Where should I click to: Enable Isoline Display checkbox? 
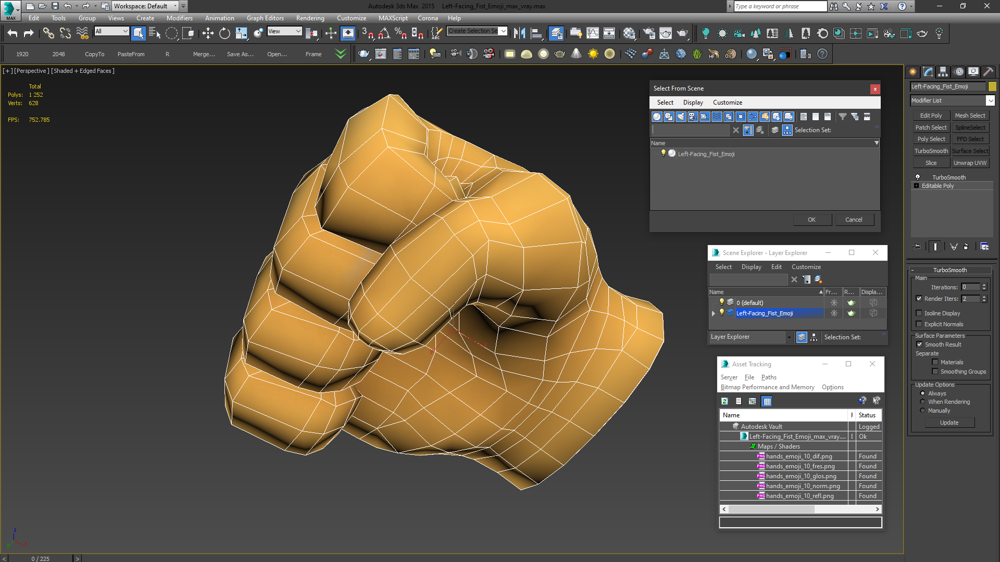click(919, 313)
